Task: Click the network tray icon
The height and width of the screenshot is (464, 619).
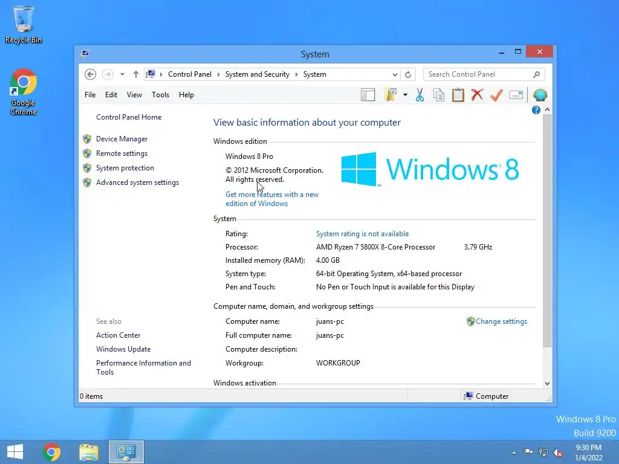Action: point(543,453)
